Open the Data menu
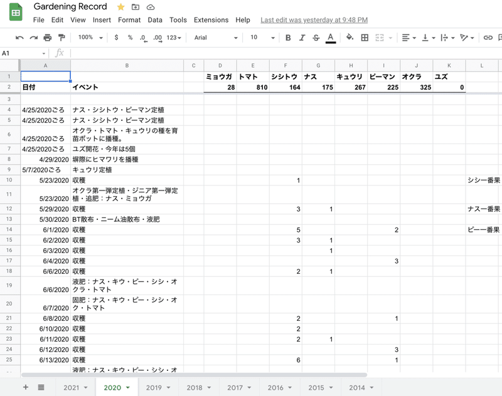 click(155, 20)
